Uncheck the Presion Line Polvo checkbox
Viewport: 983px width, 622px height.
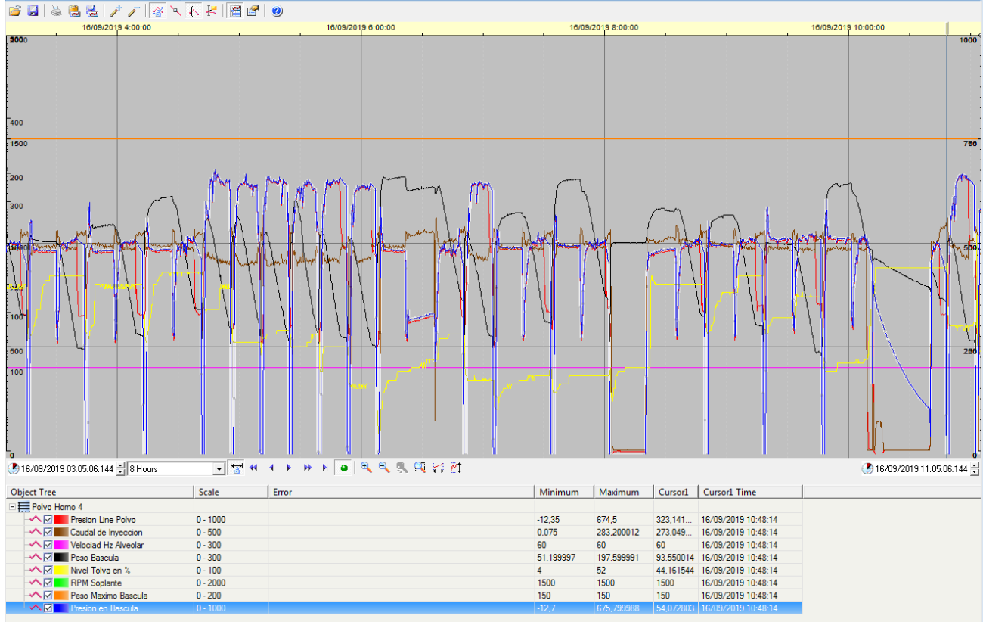pyautogui.click(x=48, y=520)
